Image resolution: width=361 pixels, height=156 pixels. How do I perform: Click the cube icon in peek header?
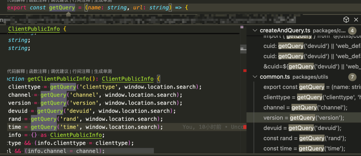[x=346, y=20]
